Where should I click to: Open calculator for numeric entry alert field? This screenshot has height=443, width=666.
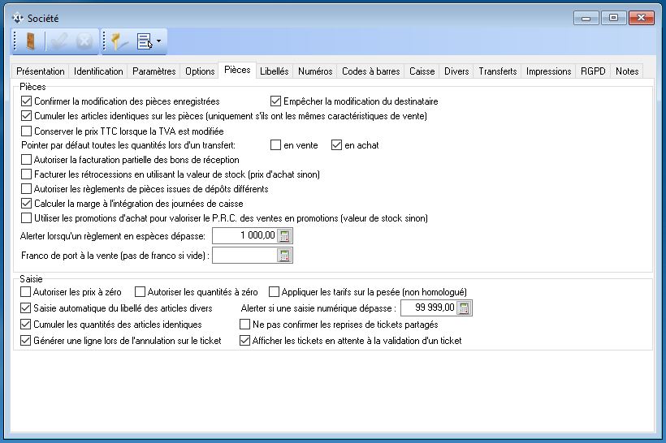point(464,308)
